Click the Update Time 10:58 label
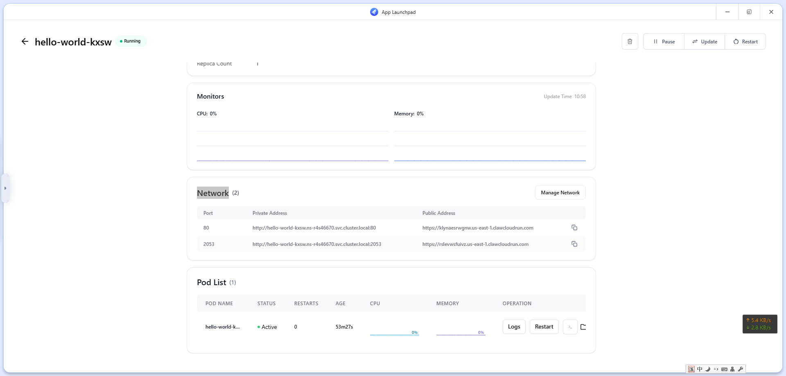The width and height of the screenshot is (786, 376). pos(565,97)
